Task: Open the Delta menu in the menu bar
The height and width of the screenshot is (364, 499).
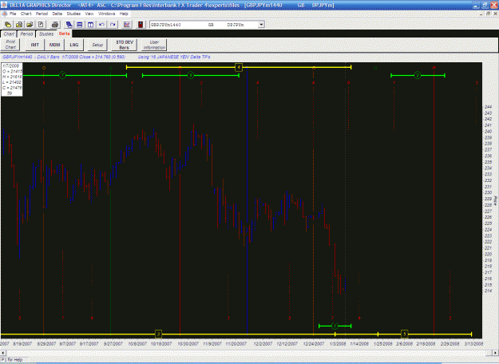Action: (57, 14)
